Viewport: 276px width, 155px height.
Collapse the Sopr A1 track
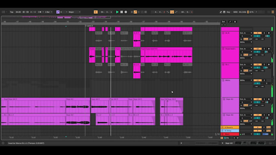coord(224,99)
